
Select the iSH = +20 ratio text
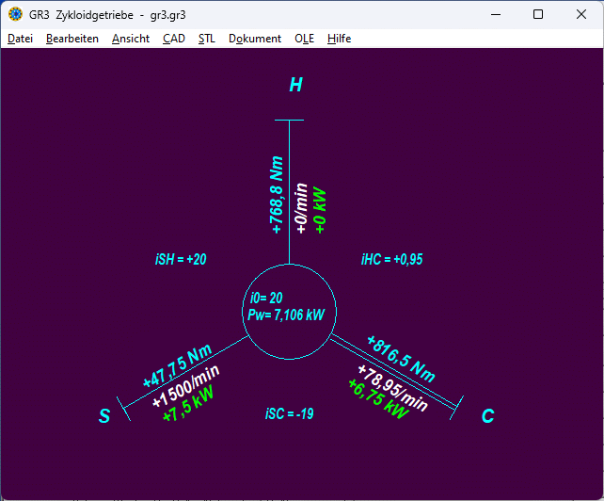coord(181,260)
